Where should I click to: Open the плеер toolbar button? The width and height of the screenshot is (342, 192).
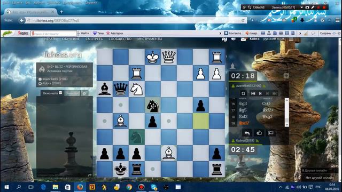251,33
